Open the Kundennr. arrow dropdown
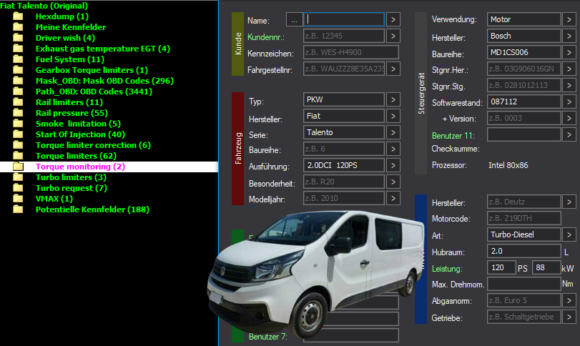The height and width of the screenshot is (346, 580). (393, 36)
